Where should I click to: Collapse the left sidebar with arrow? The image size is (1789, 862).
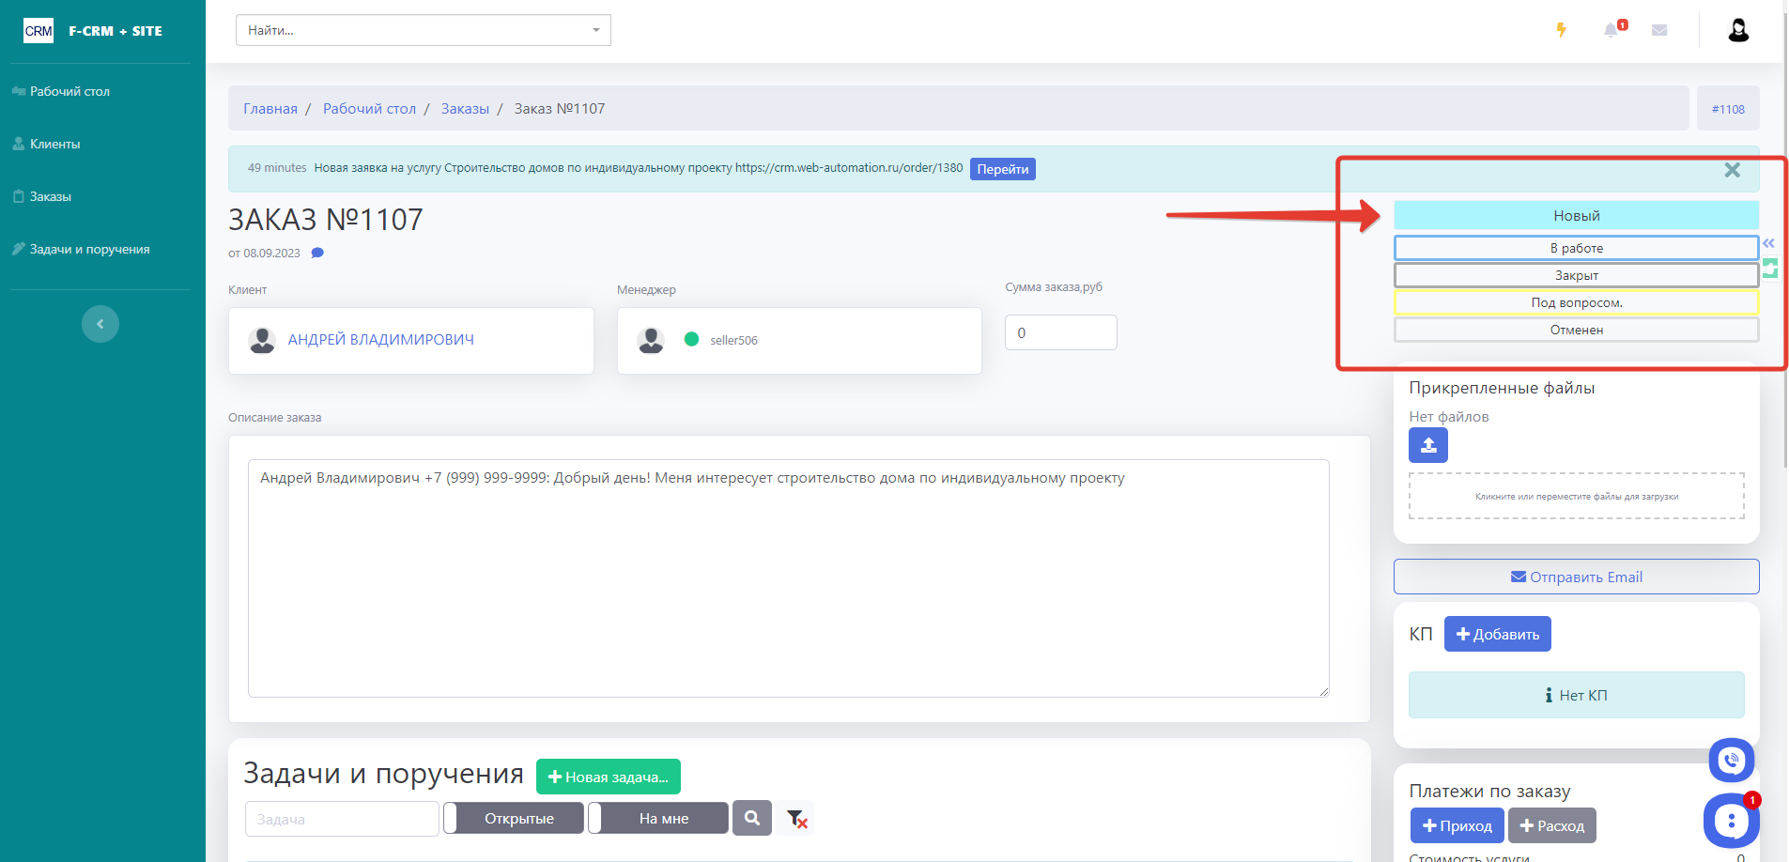(x=100, y=324)
